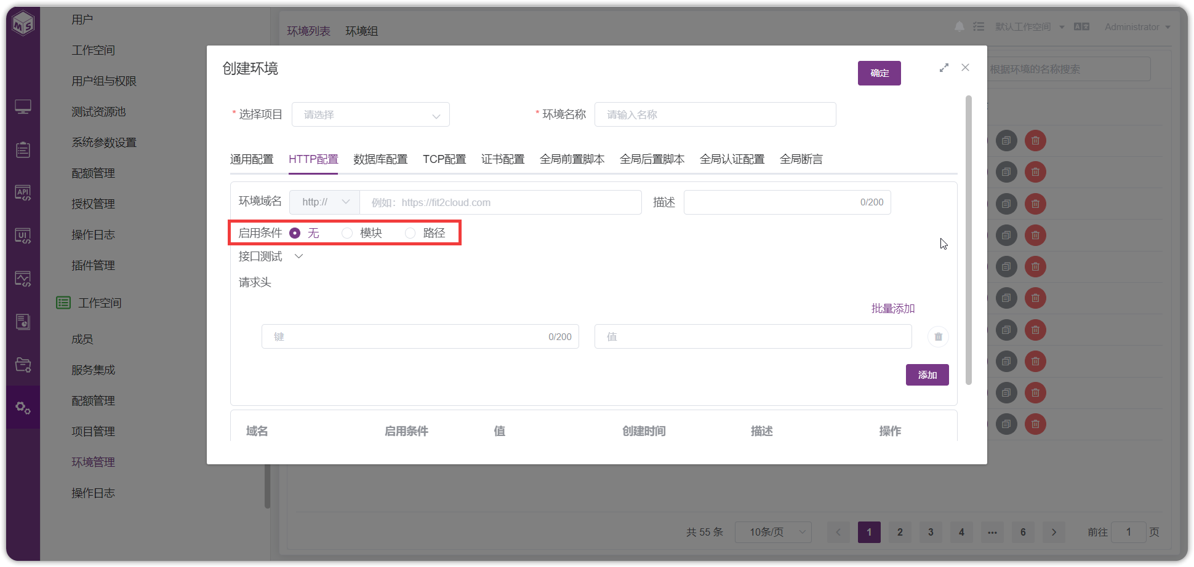Click the MeterSphere logo icon
This screenshot has width=1194, height=567.
click(23, 23)
